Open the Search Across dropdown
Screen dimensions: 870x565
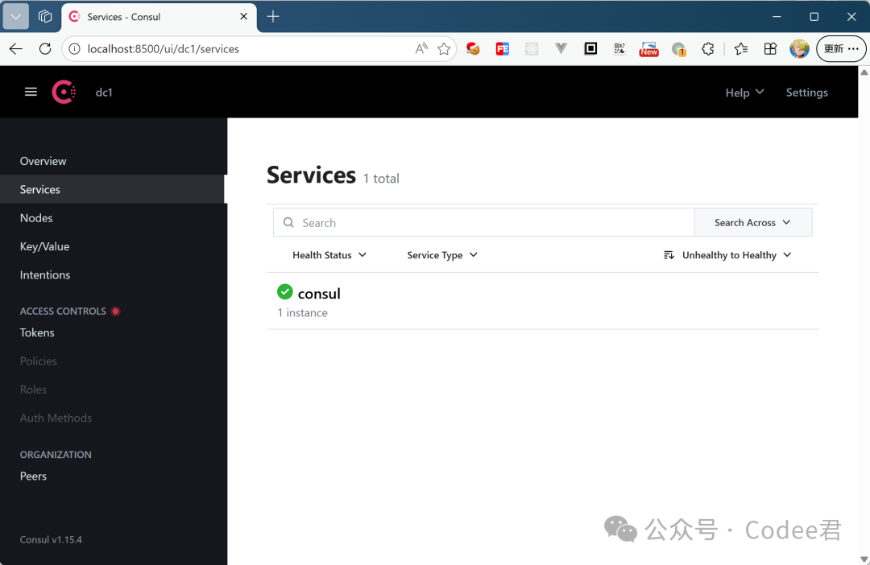click(x=753, y=222)
